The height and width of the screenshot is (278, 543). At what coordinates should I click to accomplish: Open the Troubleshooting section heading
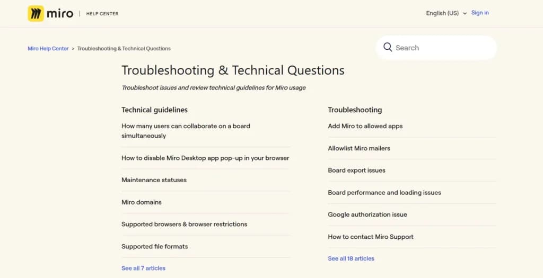(x=355, y=110)
